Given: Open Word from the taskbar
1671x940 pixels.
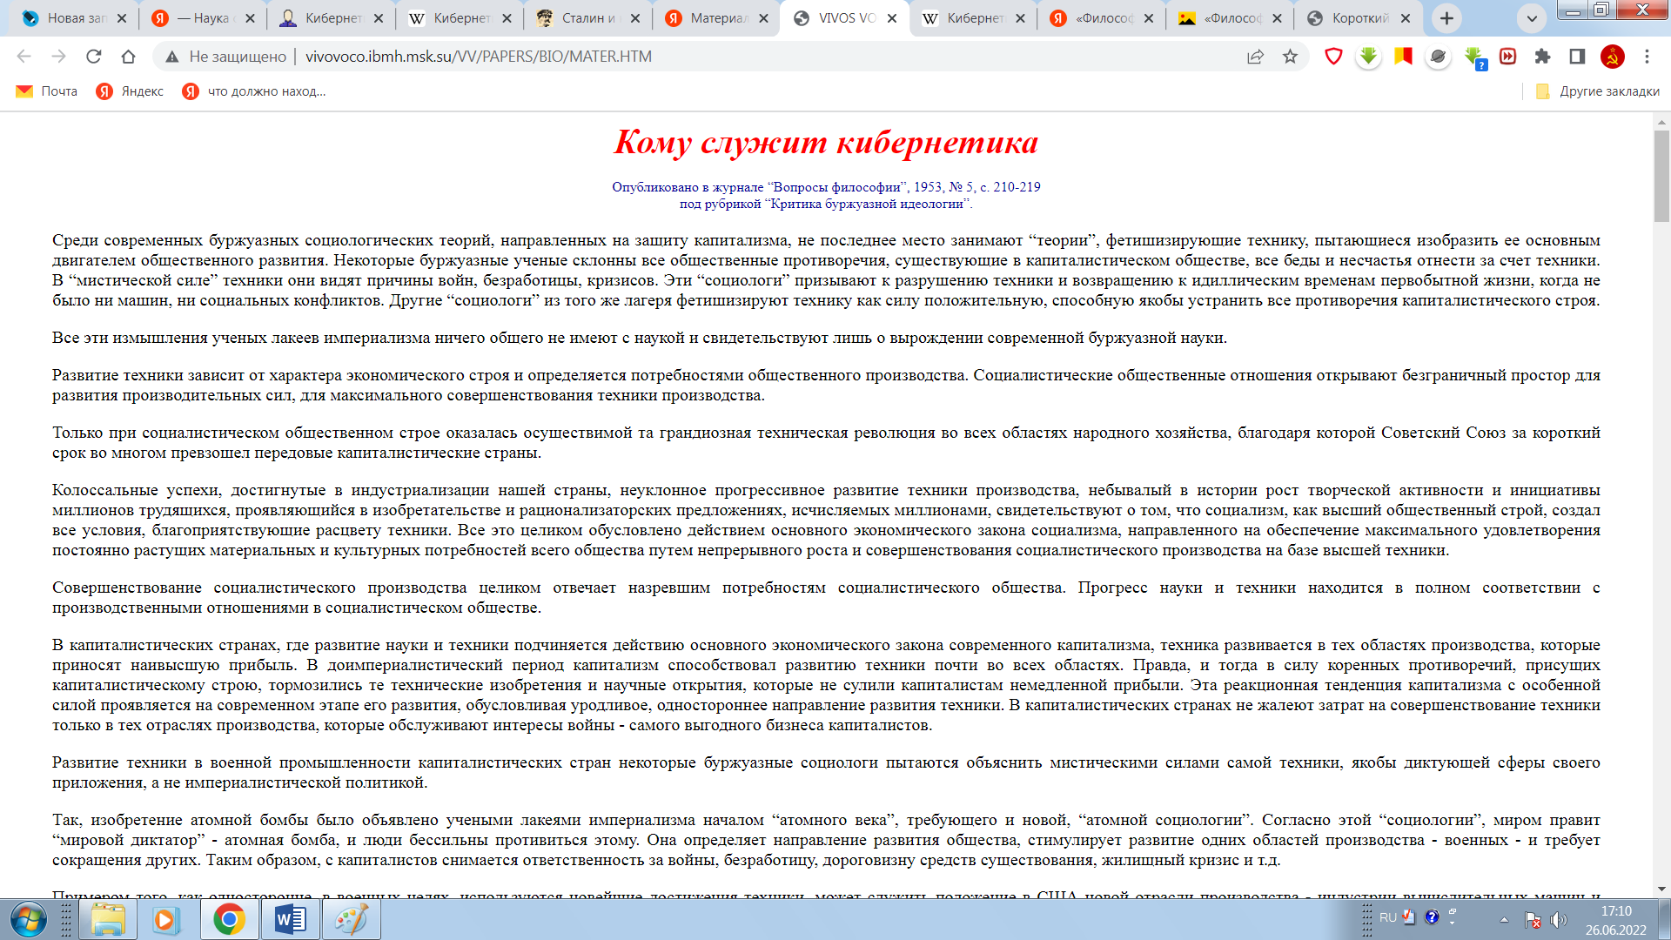Looking at the screenshot, I should 290,919.
